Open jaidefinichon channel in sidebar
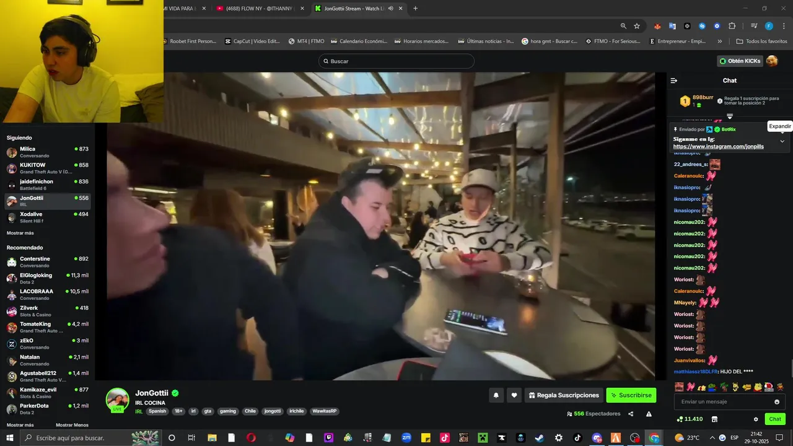The height and width of the screenshot is (446, 793). point(48,185)
